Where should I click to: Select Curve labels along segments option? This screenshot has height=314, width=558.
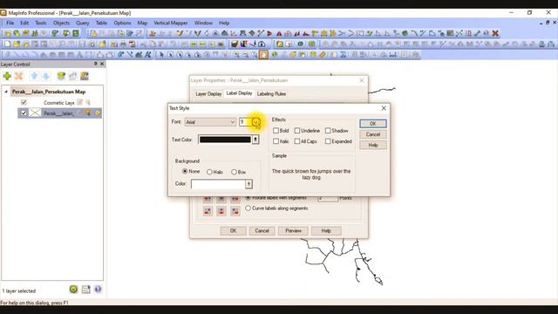(x=248, y=208)
